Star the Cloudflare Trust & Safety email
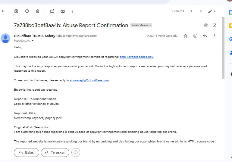 [186, 36]
